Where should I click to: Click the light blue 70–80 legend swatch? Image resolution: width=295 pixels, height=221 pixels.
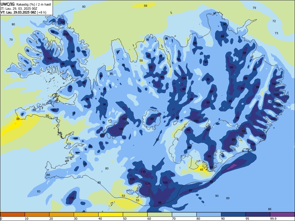[x=184, y=215]
